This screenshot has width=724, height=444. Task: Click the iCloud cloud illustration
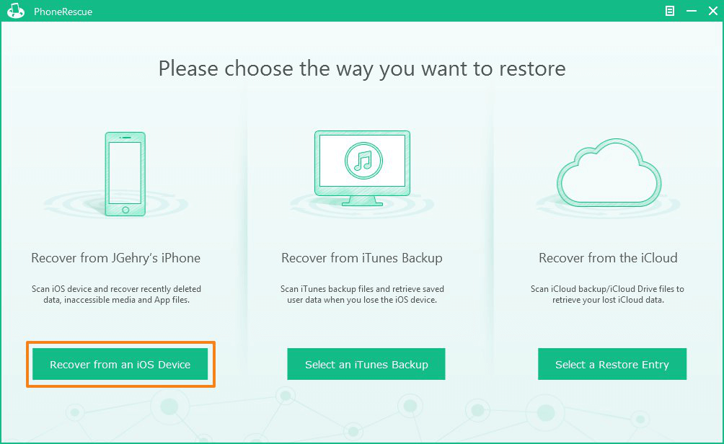[x=609, y=172]
